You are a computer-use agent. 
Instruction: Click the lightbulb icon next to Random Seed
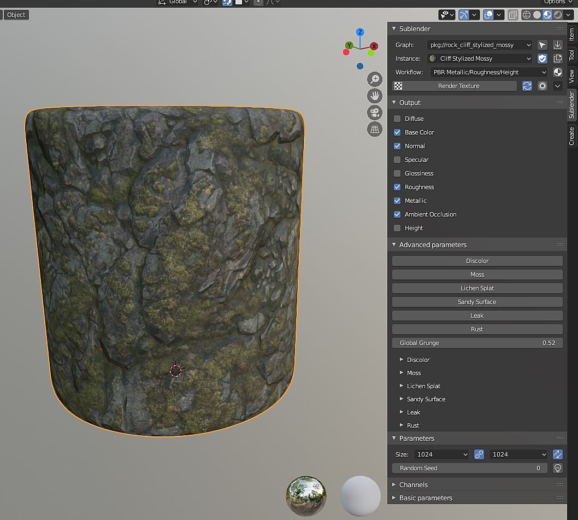[x=557, y=468]
